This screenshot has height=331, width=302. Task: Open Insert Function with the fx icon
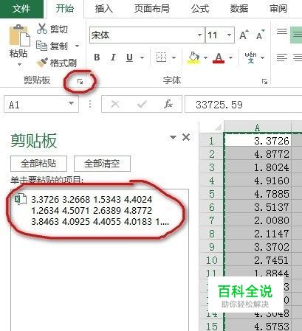click(168, 104)
